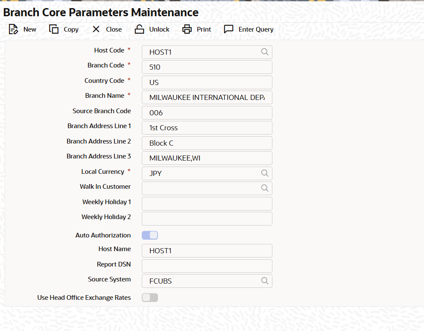
Task: Click the Use Head Office Exchange Rates label
Action: point(84,297)
